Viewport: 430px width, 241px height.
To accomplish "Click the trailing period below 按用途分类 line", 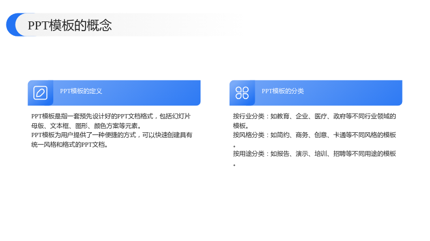I will click(x=234, y=165).
